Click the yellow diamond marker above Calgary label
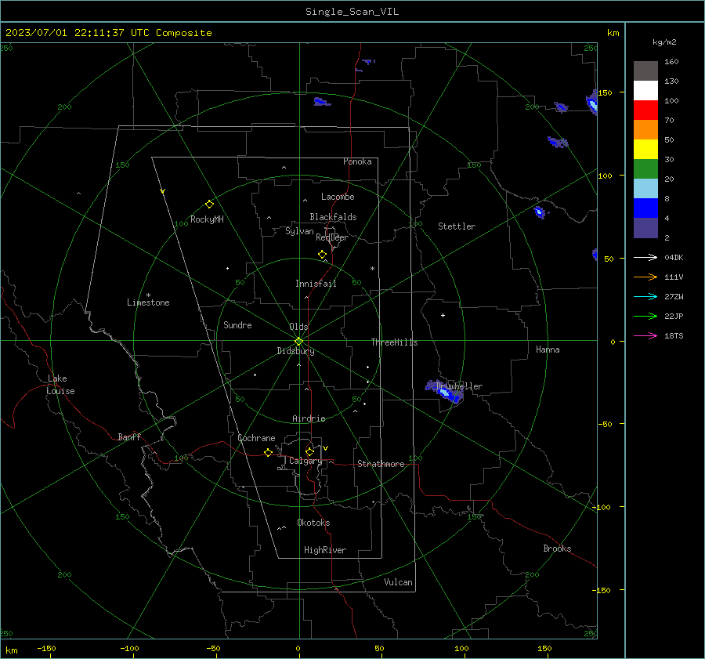The height and width of the screenshot is (659, 705). pos(309,451)
